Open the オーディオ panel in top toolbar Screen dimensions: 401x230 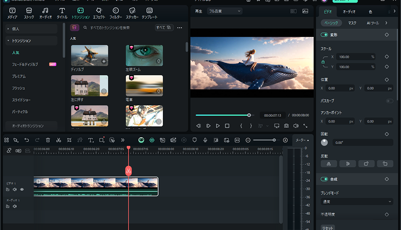point(45,13)
